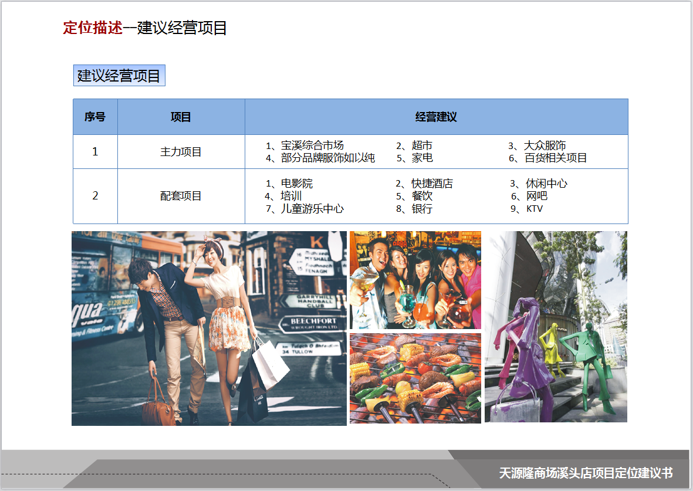Click the 配套项目 table cell
The height and width of the screenshot is (491, 693).
[181, 196]
